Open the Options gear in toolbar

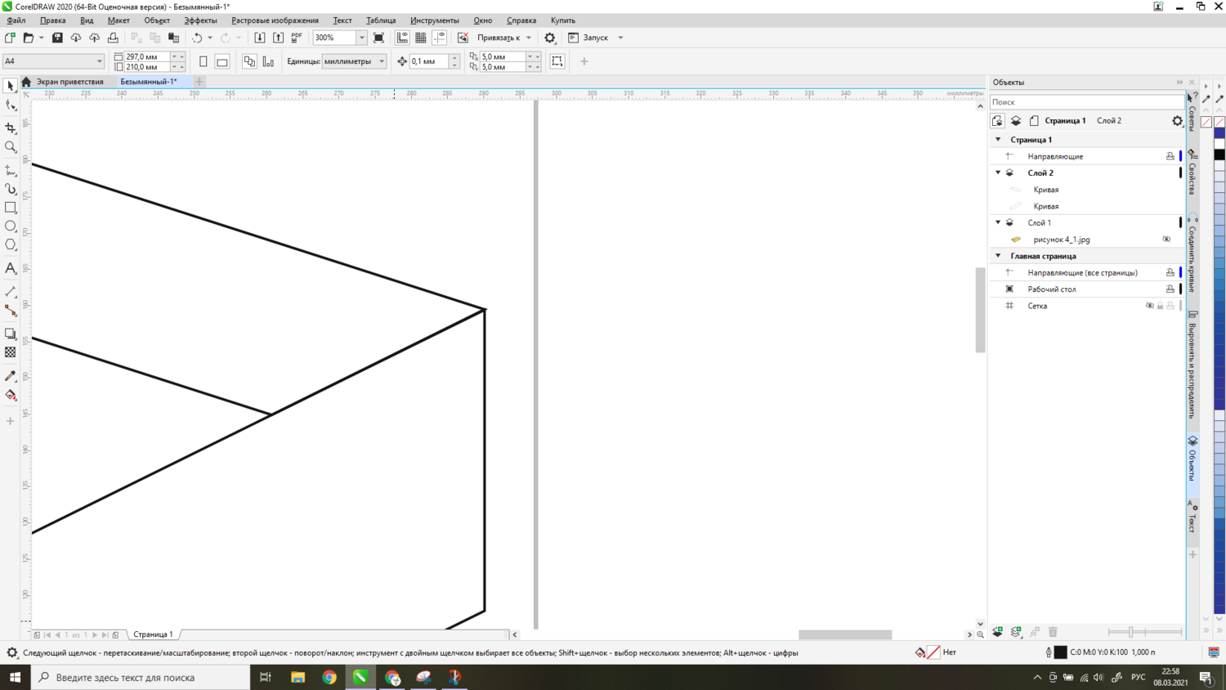click(x=550, y=38)
